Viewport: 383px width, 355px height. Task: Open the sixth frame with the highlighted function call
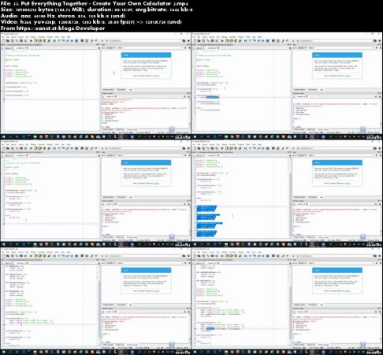[x=287, y=301]
